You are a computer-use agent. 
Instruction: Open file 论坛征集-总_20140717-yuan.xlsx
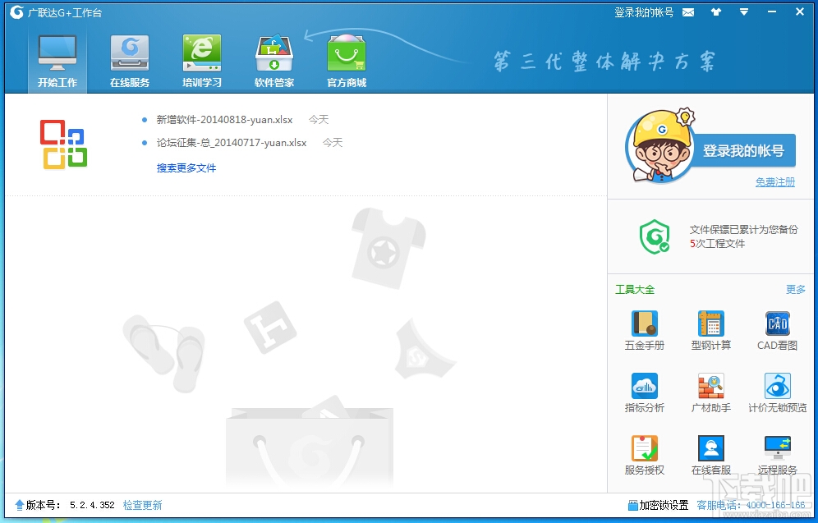(232, 143)
